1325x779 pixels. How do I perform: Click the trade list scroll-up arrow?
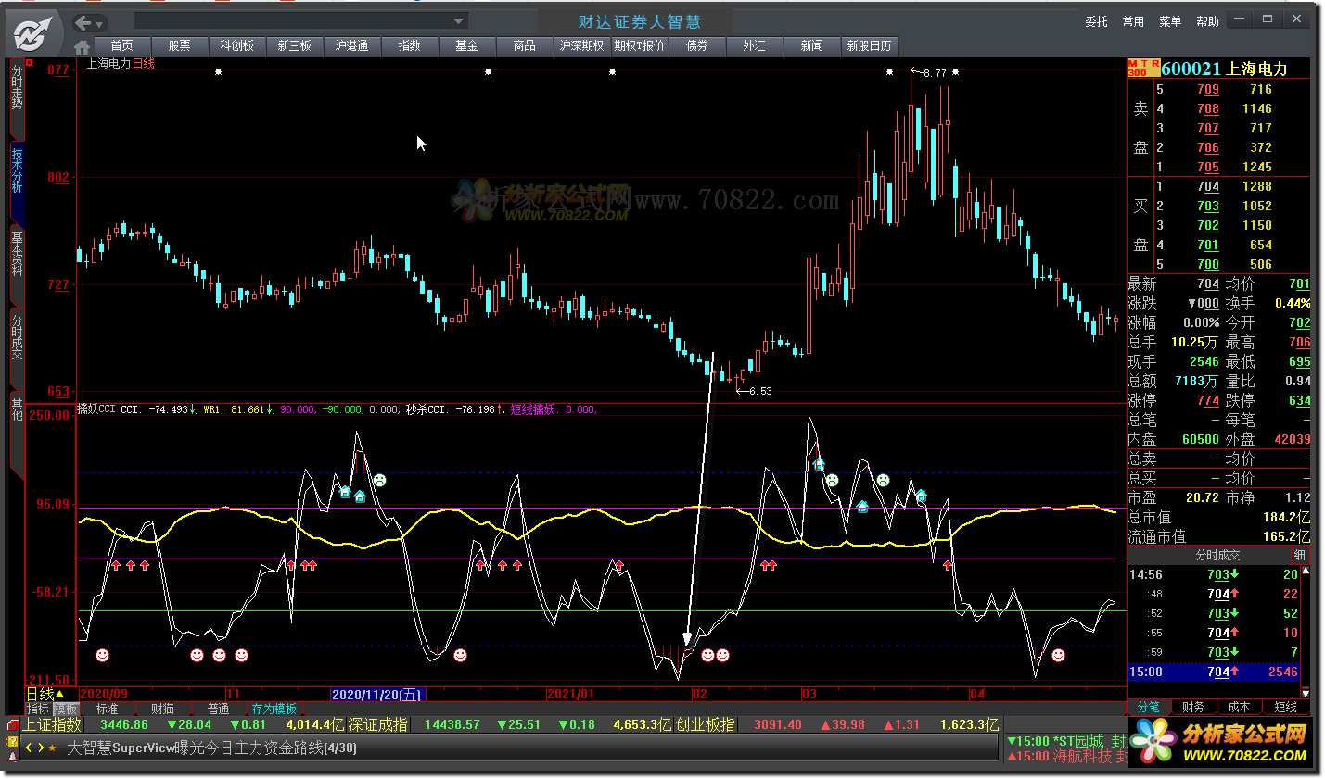(1306, 572)
